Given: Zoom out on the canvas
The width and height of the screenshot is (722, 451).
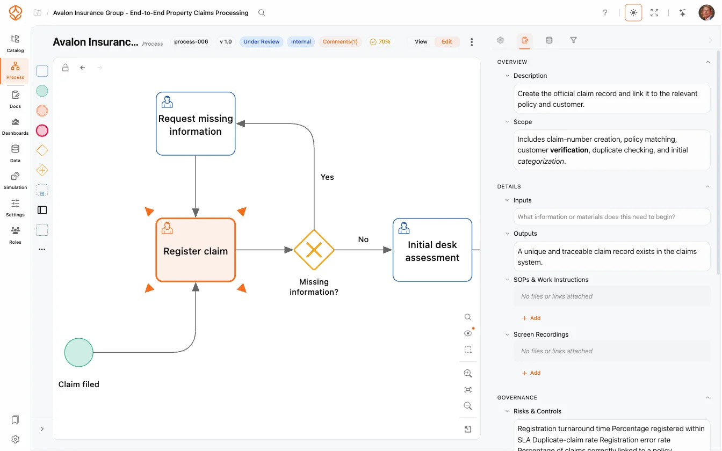Looking at the screenshot, I should coord(468,406).
